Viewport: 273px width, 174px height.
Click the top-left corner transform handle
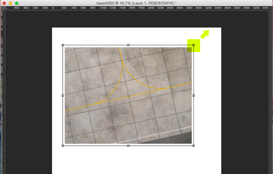(63, 45)
